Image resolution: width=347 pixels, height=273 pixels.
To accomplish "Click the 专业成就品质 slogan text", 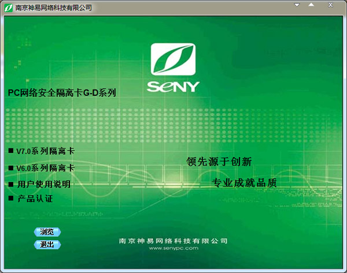I will [x=243, y=183].
